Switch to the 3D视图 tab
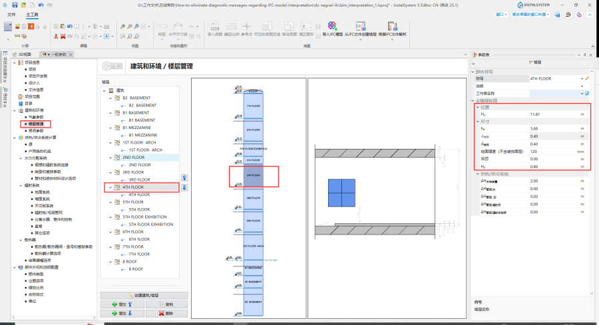The image size is (599, 325). (x=23, y=54)
